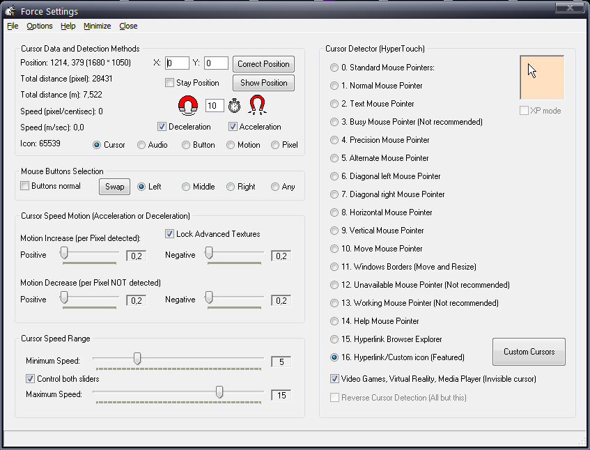Open the Help menu

[68, 26]
